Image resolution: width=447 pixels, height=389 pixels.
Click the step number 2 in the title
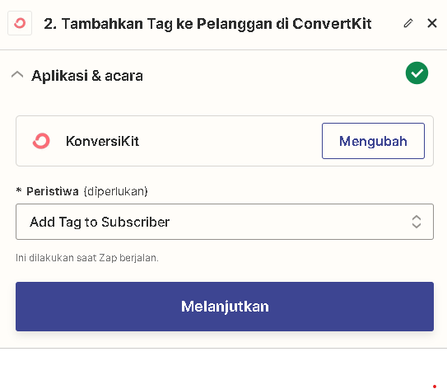click(x=49, y=24)
